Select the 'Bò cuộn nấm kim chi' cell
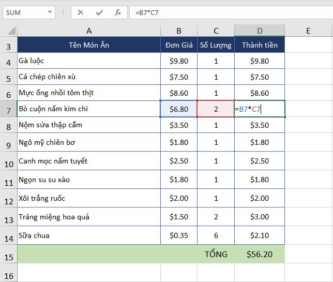 (x=89, y=109)
